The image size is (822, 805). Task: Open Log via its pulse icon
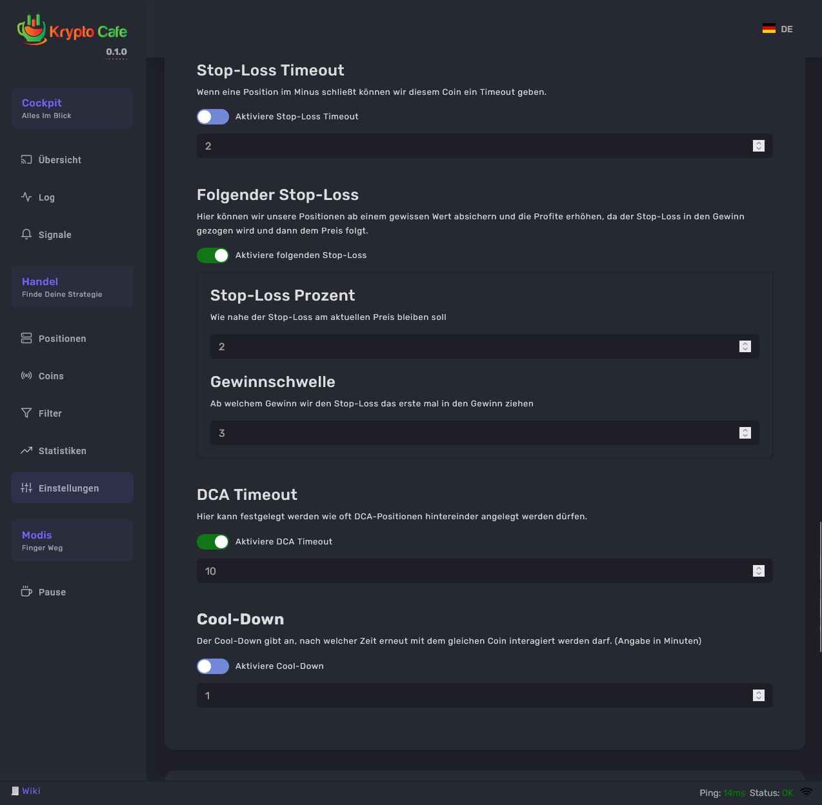(x=26, y=197)
